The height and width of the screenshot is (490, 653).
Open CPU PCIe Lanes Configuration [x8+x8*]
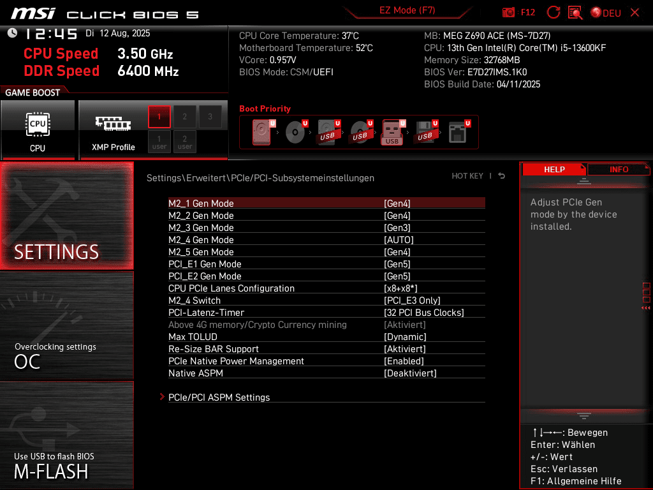click(x=326, y=288)
